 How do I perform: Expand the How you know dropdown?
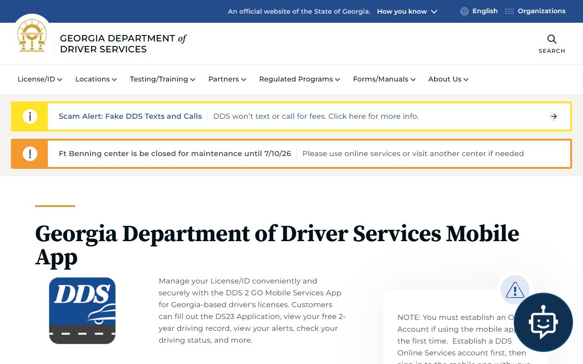[x=407, y=11]
